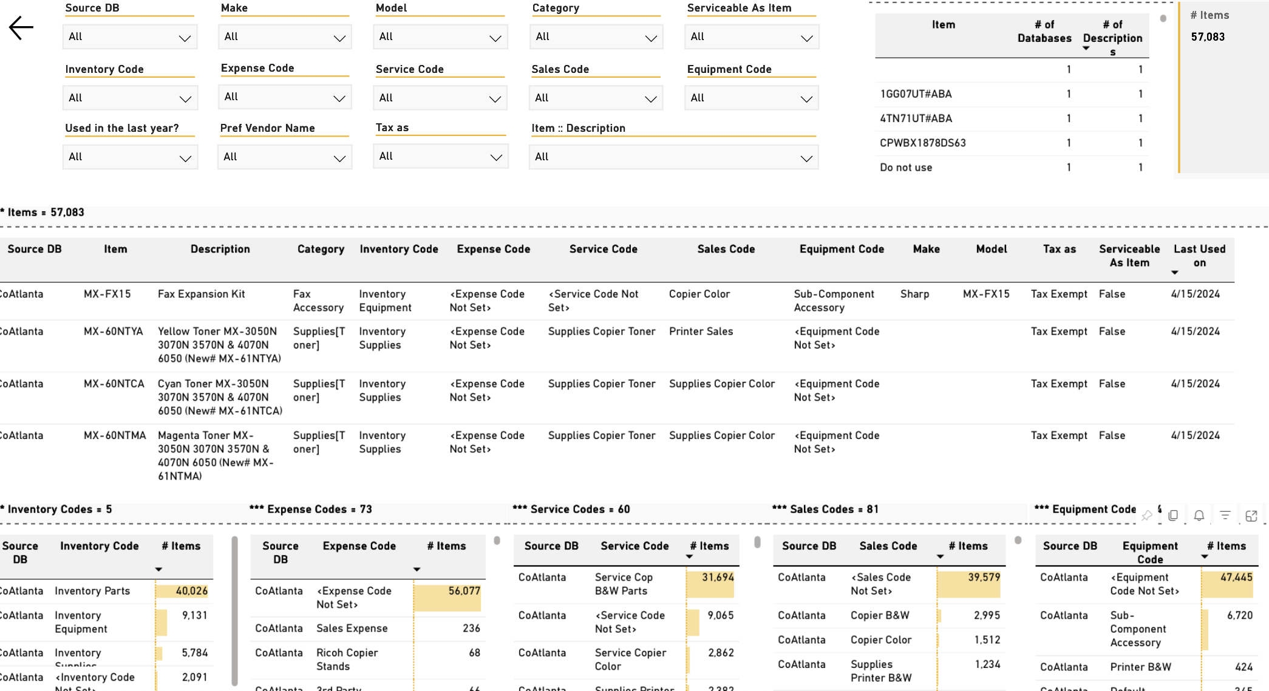Select 'Copier B&W' in Sales Codes table
The width and height of the screenshot is (1269, 691).
click(880, 615)
